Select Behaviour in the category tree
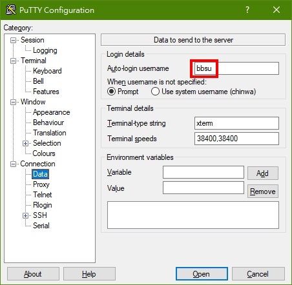292x285 pixels. tap(48, 123)
